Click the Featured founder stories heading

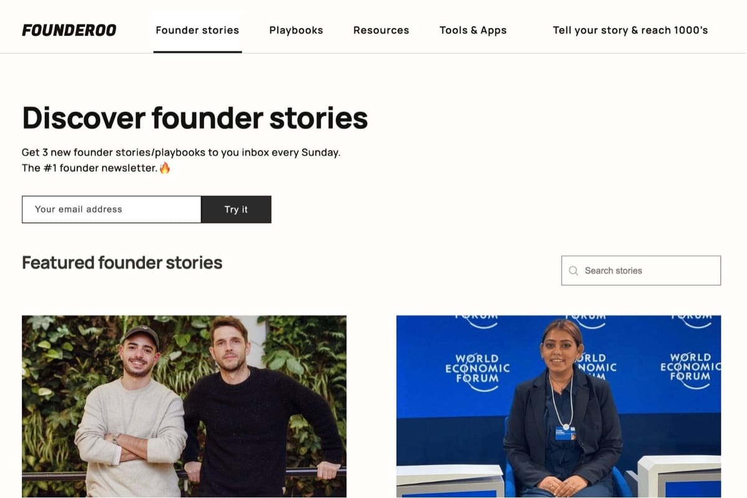122,263
